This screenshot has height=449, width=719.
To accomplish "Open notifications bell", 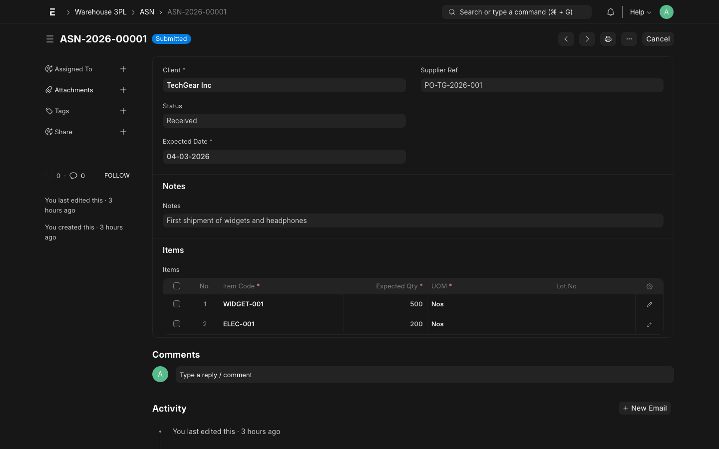I will (x=610, y=11).
